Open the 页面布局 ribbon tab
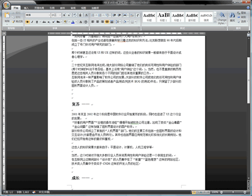 pos(39,8)
